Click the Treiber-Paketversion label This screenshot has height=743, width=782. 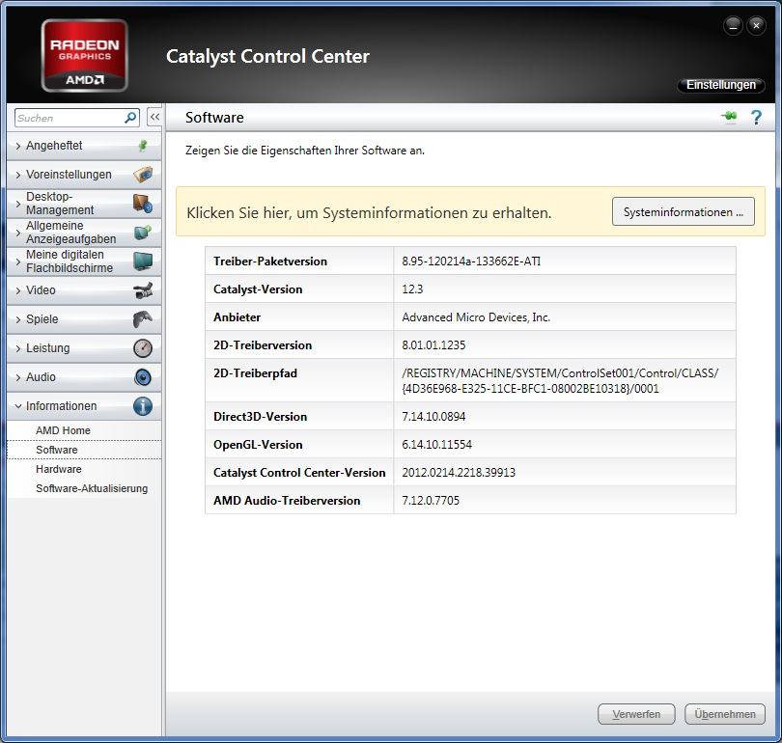coord(270,261)
